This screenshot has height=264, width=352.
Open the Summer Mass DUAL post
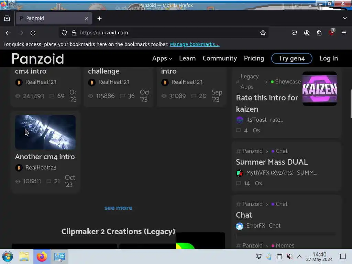click(x=272, y=162)
